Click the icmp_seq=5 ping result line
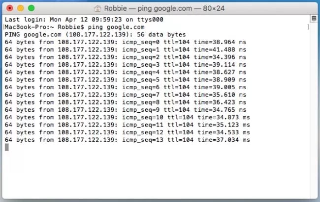The image size is (320, 202). (x=126, y=79)
